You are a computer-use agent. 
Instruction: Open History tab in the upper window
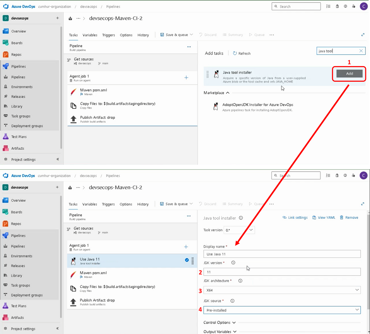pos(143,35)
